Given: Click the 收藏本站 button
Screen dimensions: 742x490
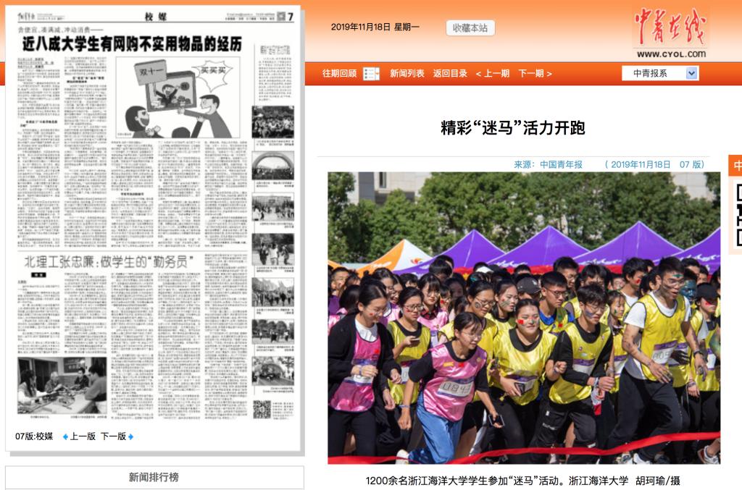Looking at the screenshot, I should (470, 28).
